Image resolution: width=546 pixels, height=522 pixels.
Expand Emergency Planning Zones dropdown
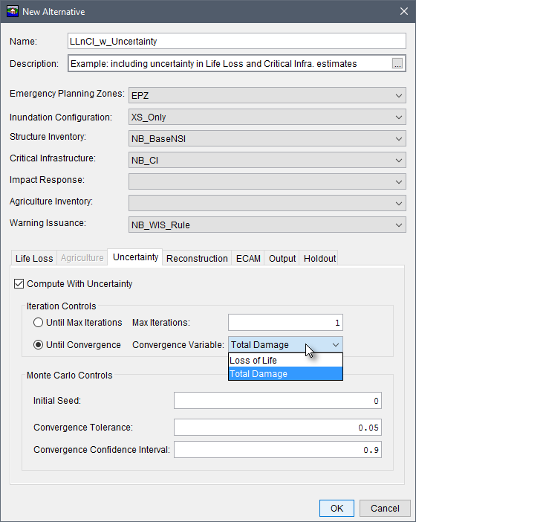pos(399,96)
